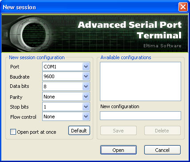190x162 pixels.
Task: Click the Stop bits label
Action: point(19,107)
